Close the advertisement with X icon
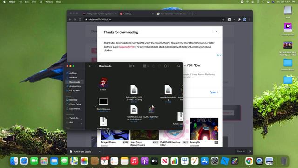The image size is (298, 168). [220, 55]
